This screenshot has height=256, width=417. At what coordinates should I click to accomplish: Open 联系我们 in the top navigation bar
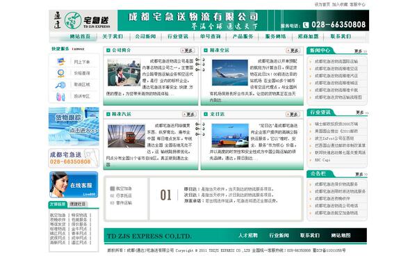(341, 36)
